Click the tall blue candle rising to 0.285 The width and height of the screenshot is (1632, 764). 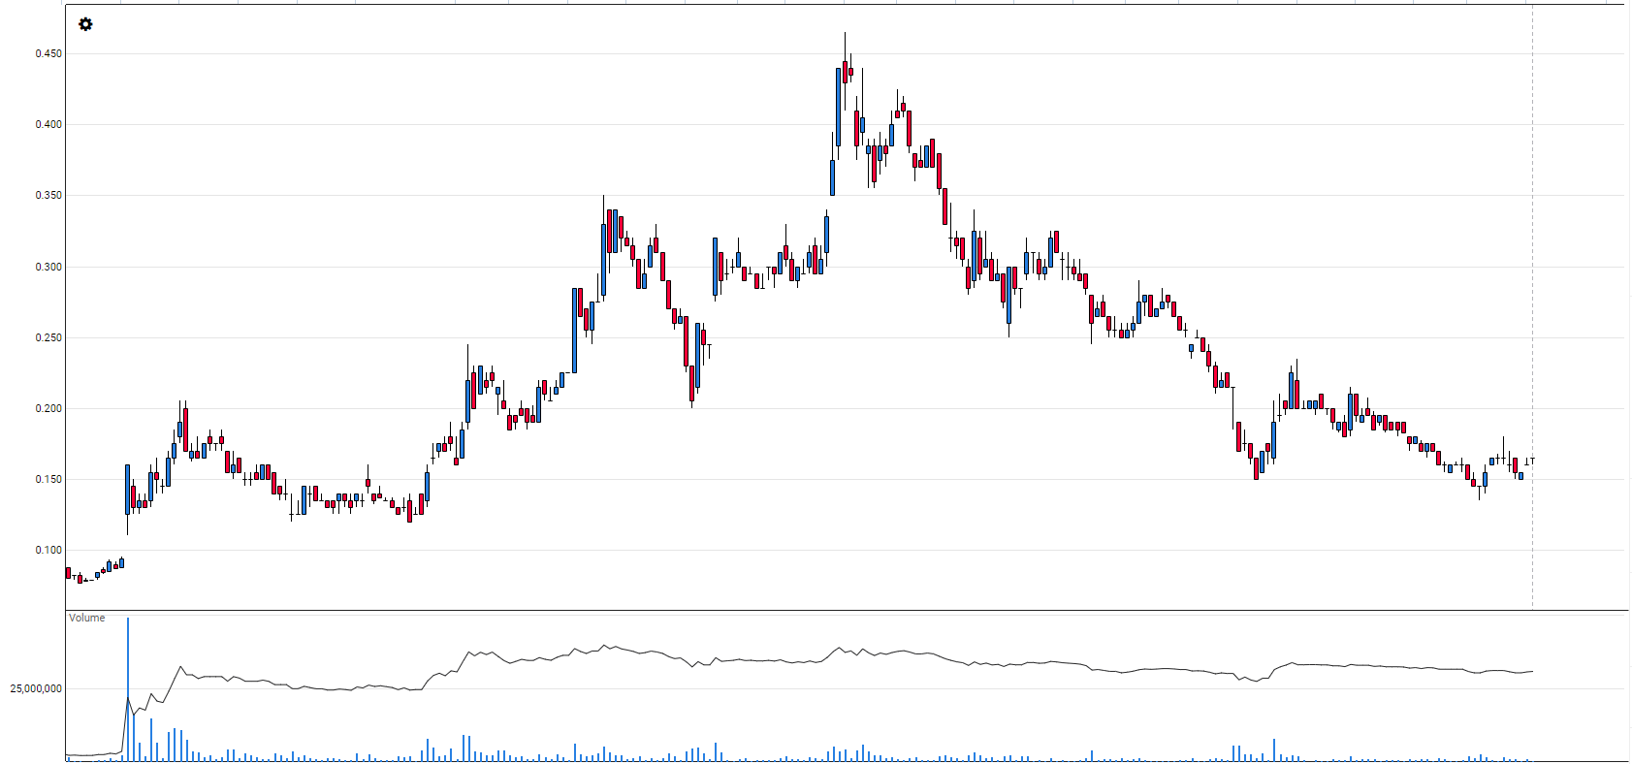point(574,330)
